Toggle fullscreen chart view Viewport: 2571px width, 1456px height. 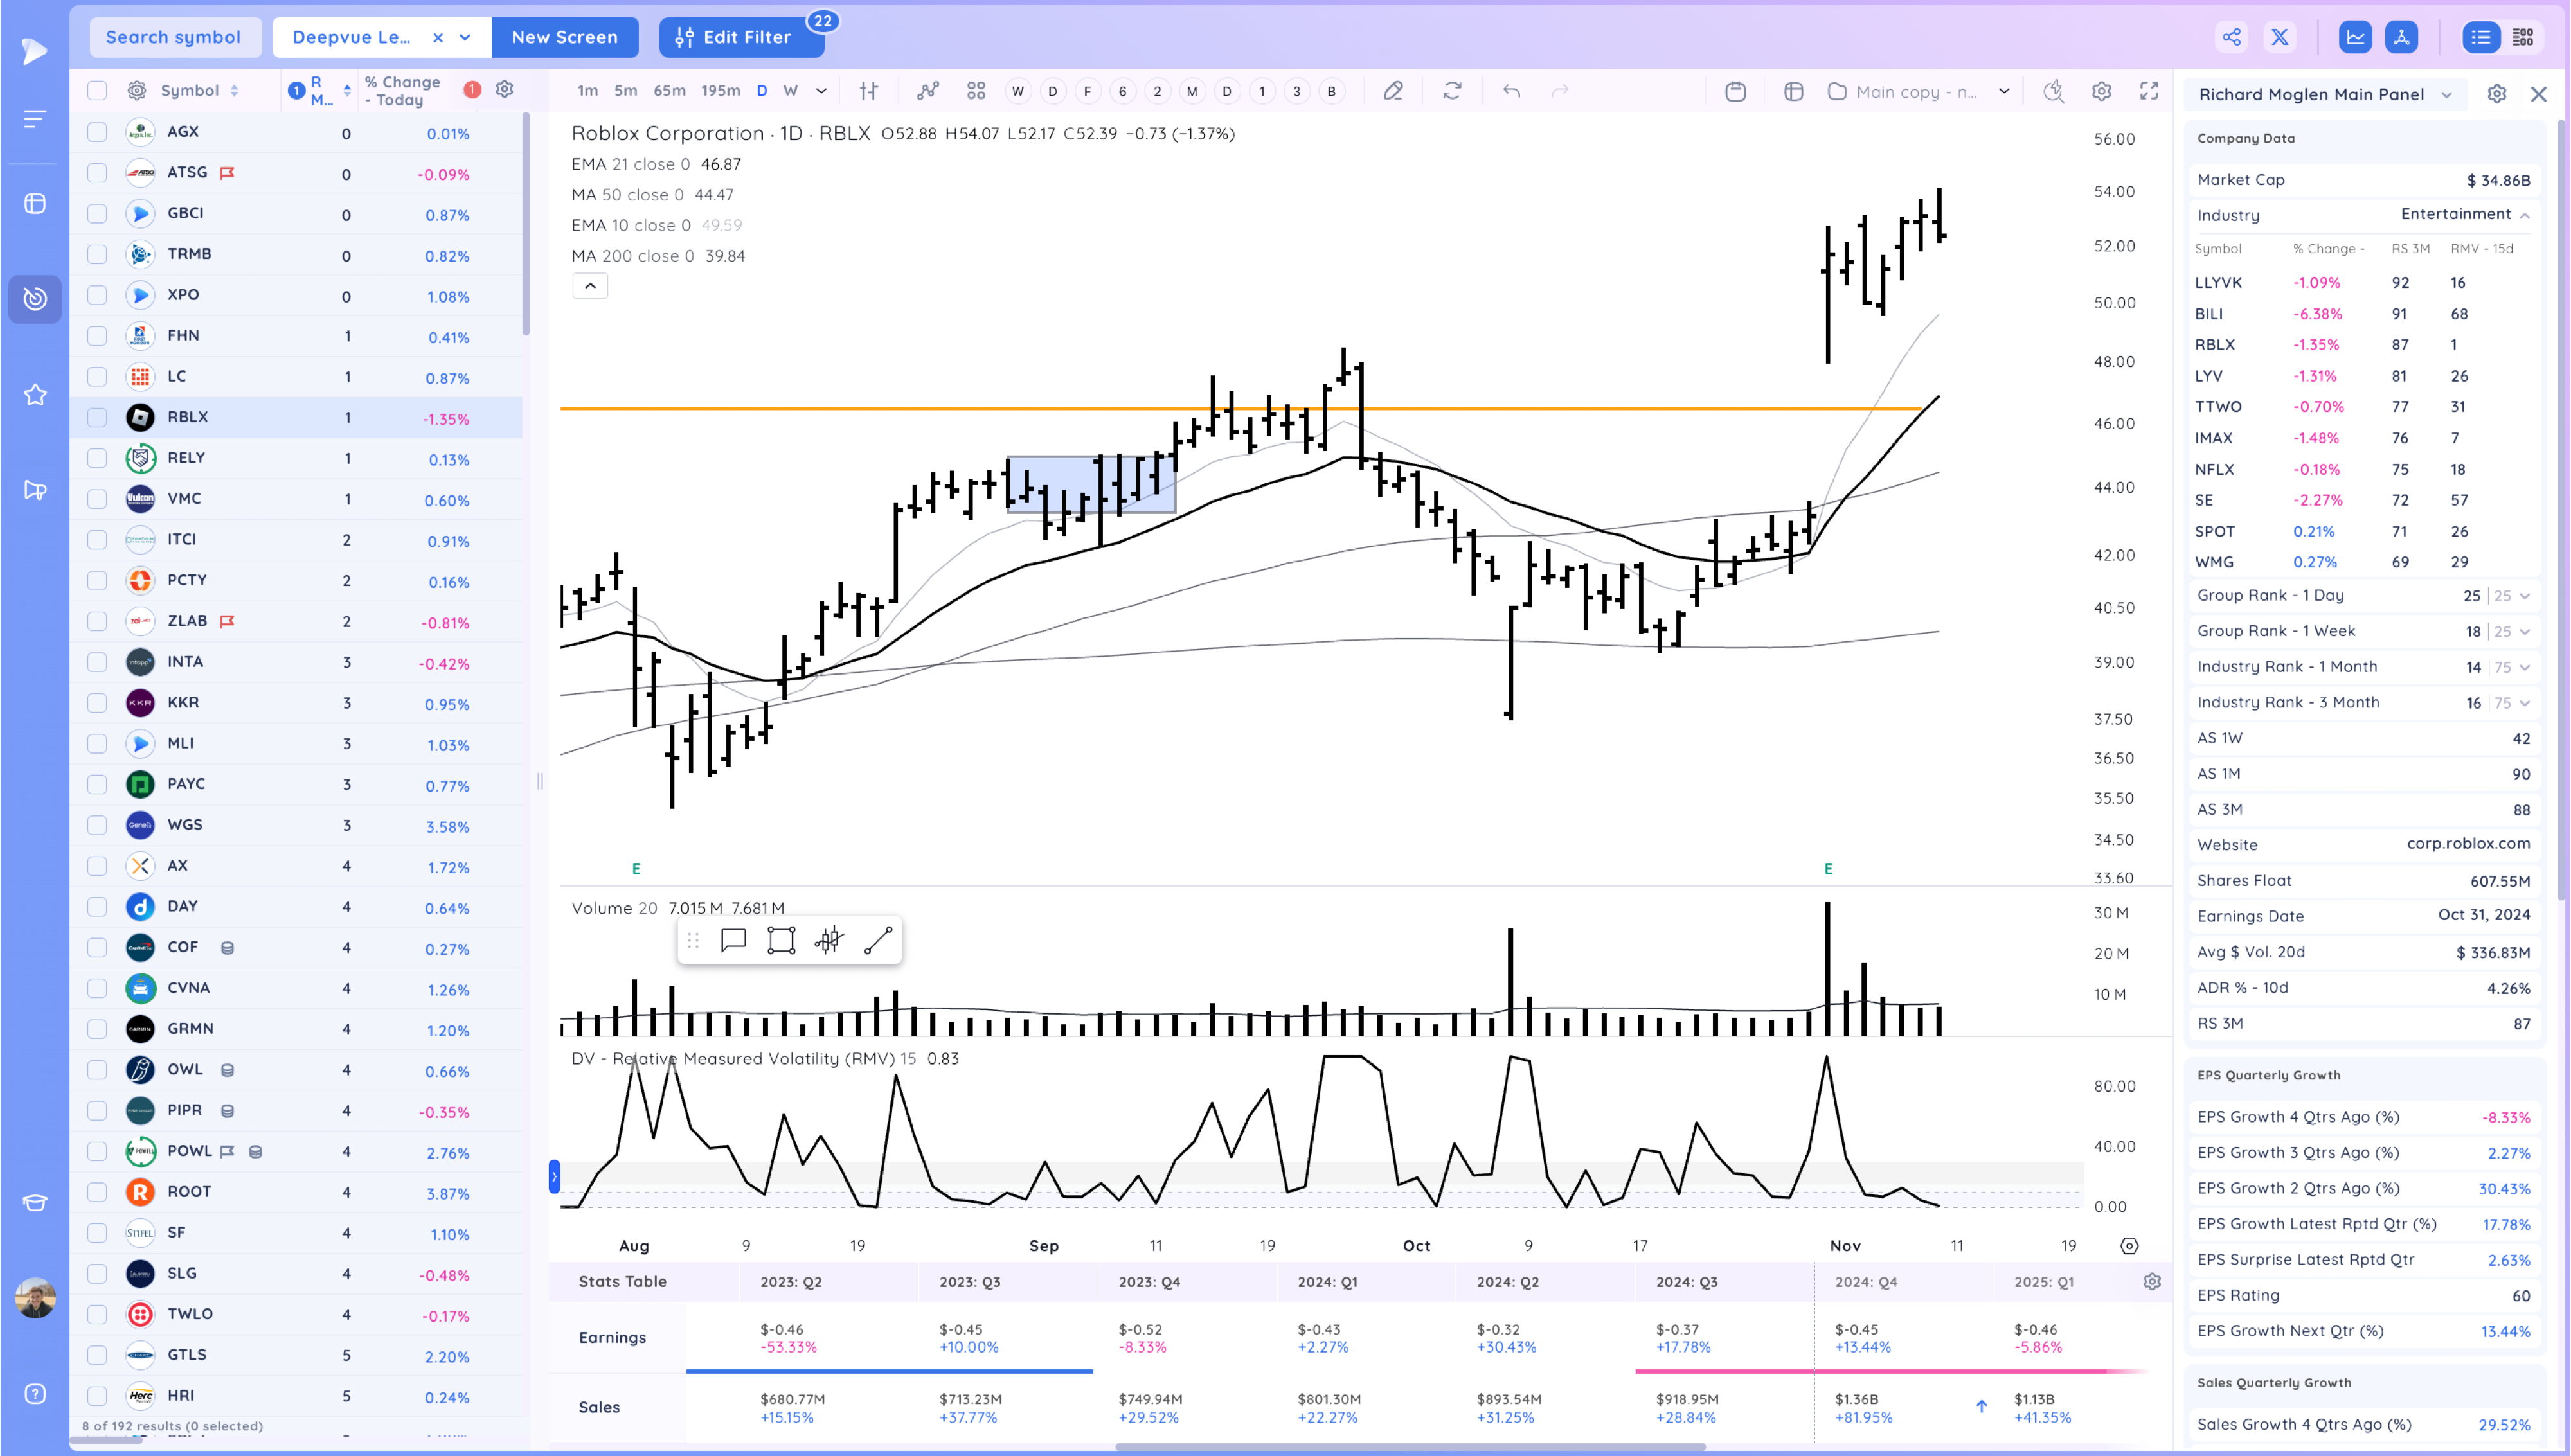2148,91
